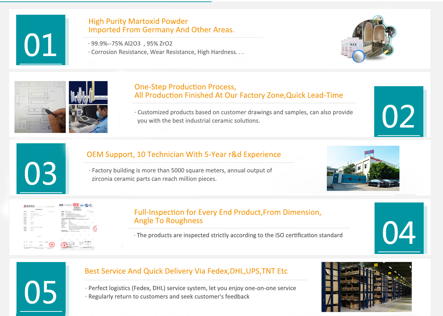Viewport: 443px width, 316px height.
Task: Open the hand-drawn blueprint photo
Action: [x=40, y=107]
